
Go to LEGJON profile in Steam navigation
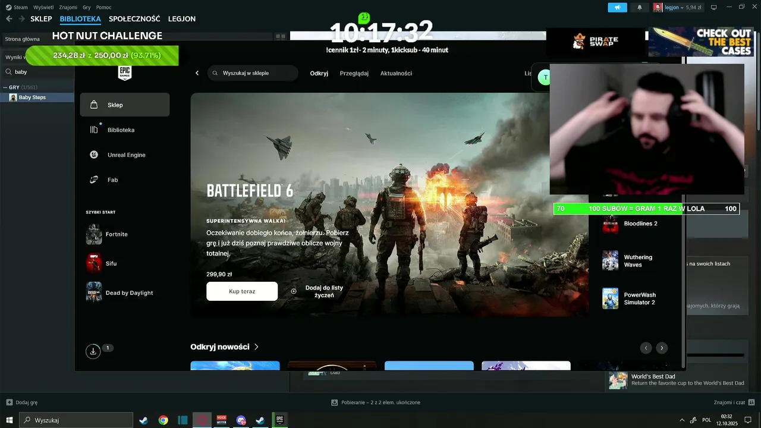[x=182, y=19]
